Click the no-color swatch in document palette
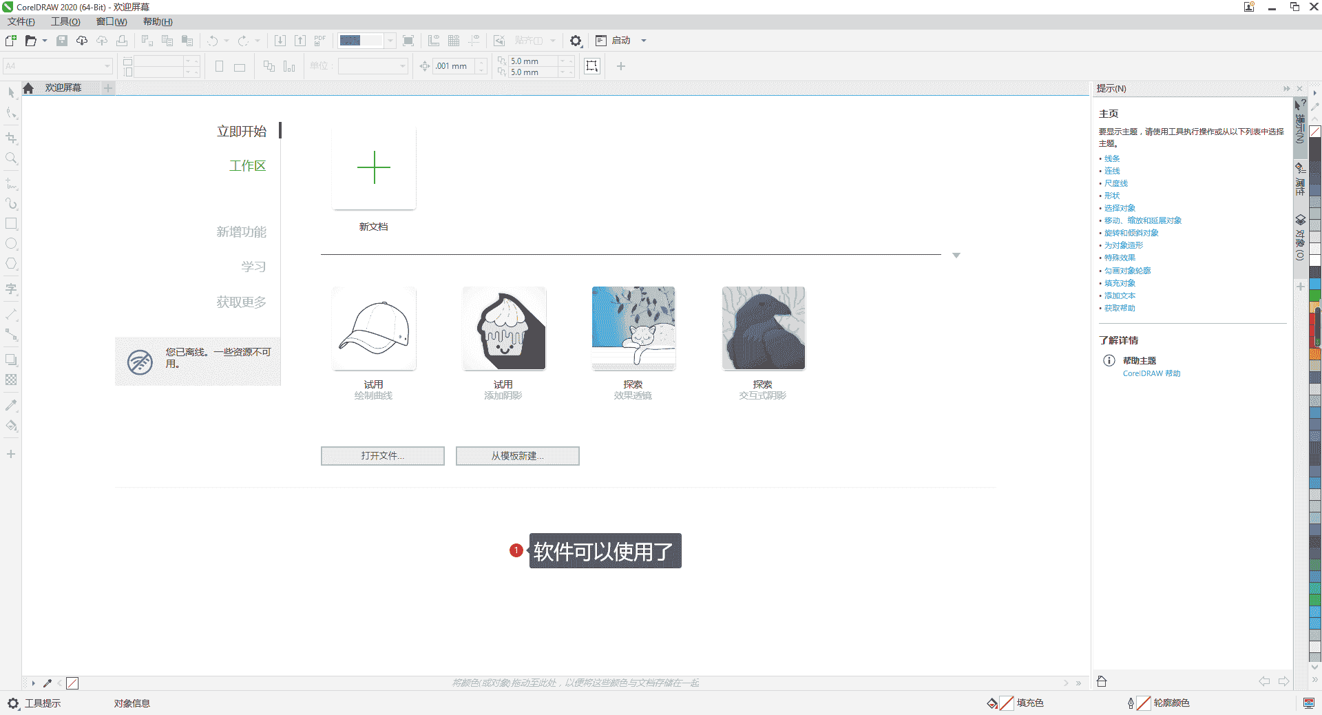 [72, 683]
